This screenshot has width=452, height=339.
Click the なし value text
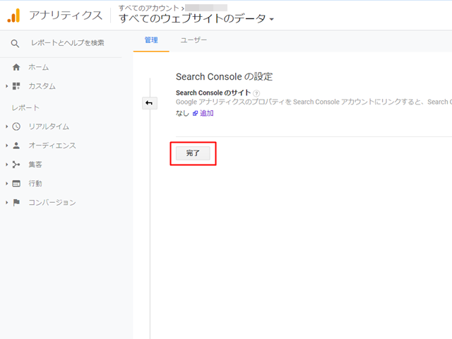point(182,113)
